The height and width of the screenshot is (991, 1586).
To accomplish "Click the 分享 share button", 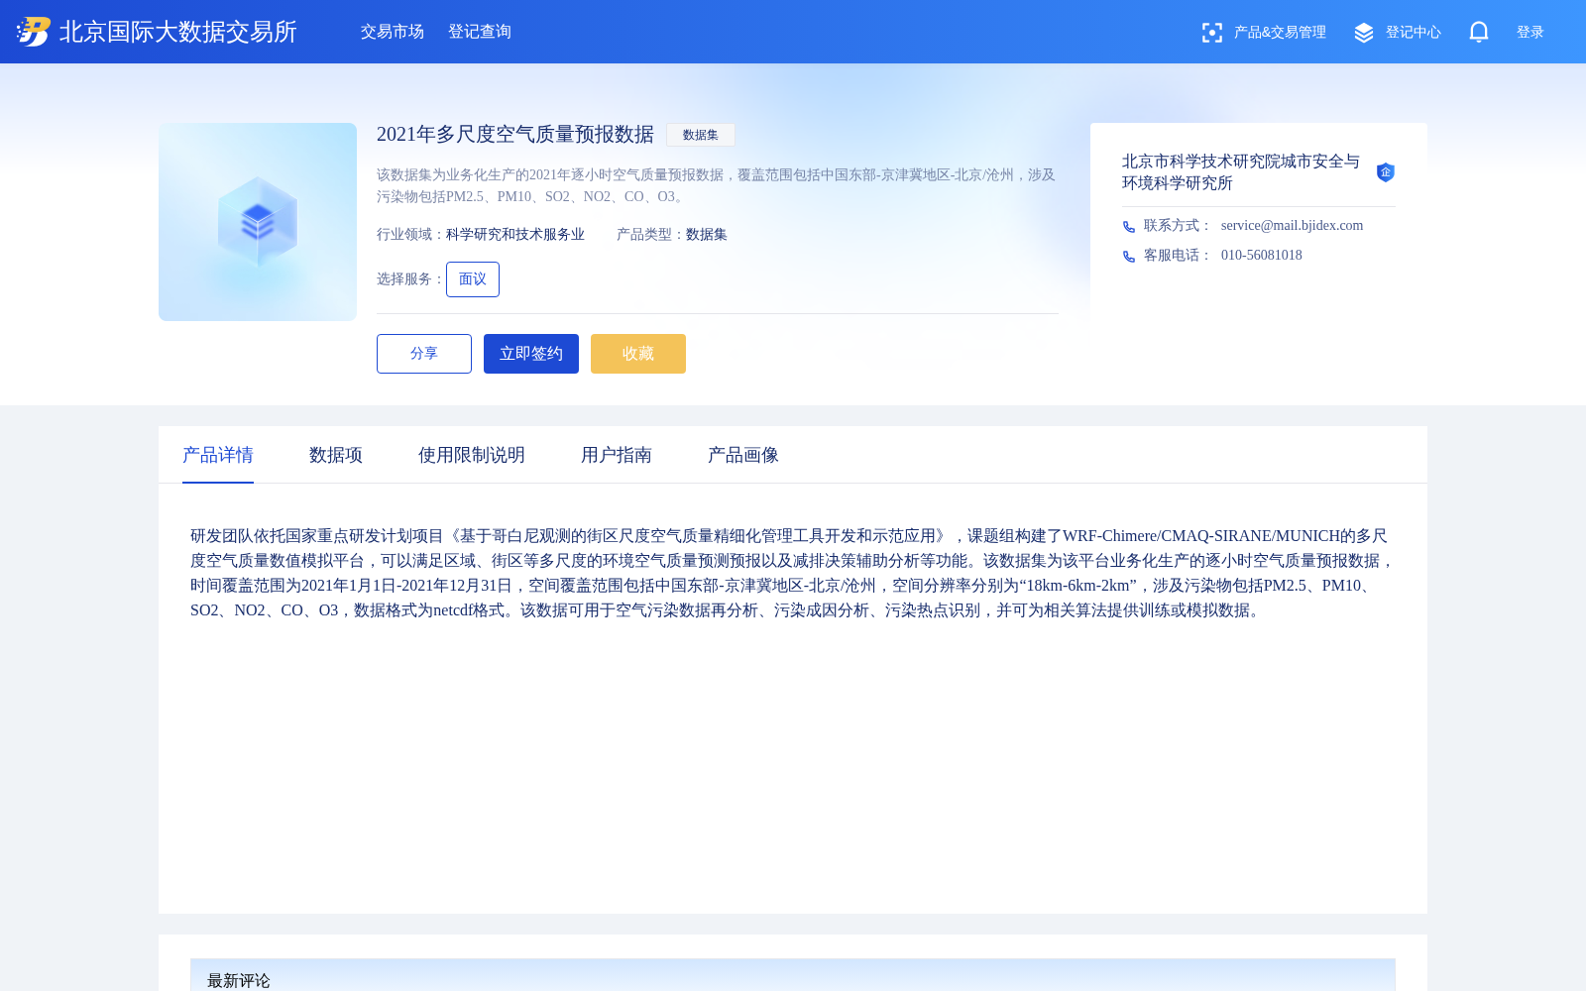I will [x=424, y=354].
